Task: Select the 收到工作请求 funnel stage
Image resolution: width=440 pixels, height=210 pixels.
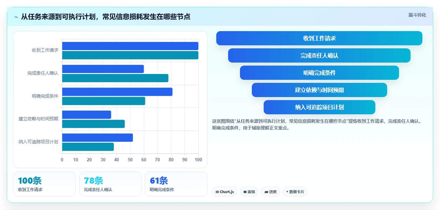Action: tap(319, 38)
